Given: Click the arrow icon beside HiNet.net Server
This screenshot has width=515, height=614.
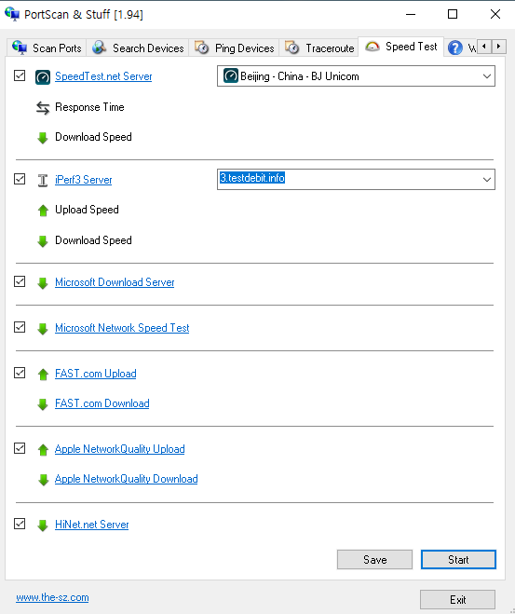Looking at the screenshot, I should click(43, 525).
